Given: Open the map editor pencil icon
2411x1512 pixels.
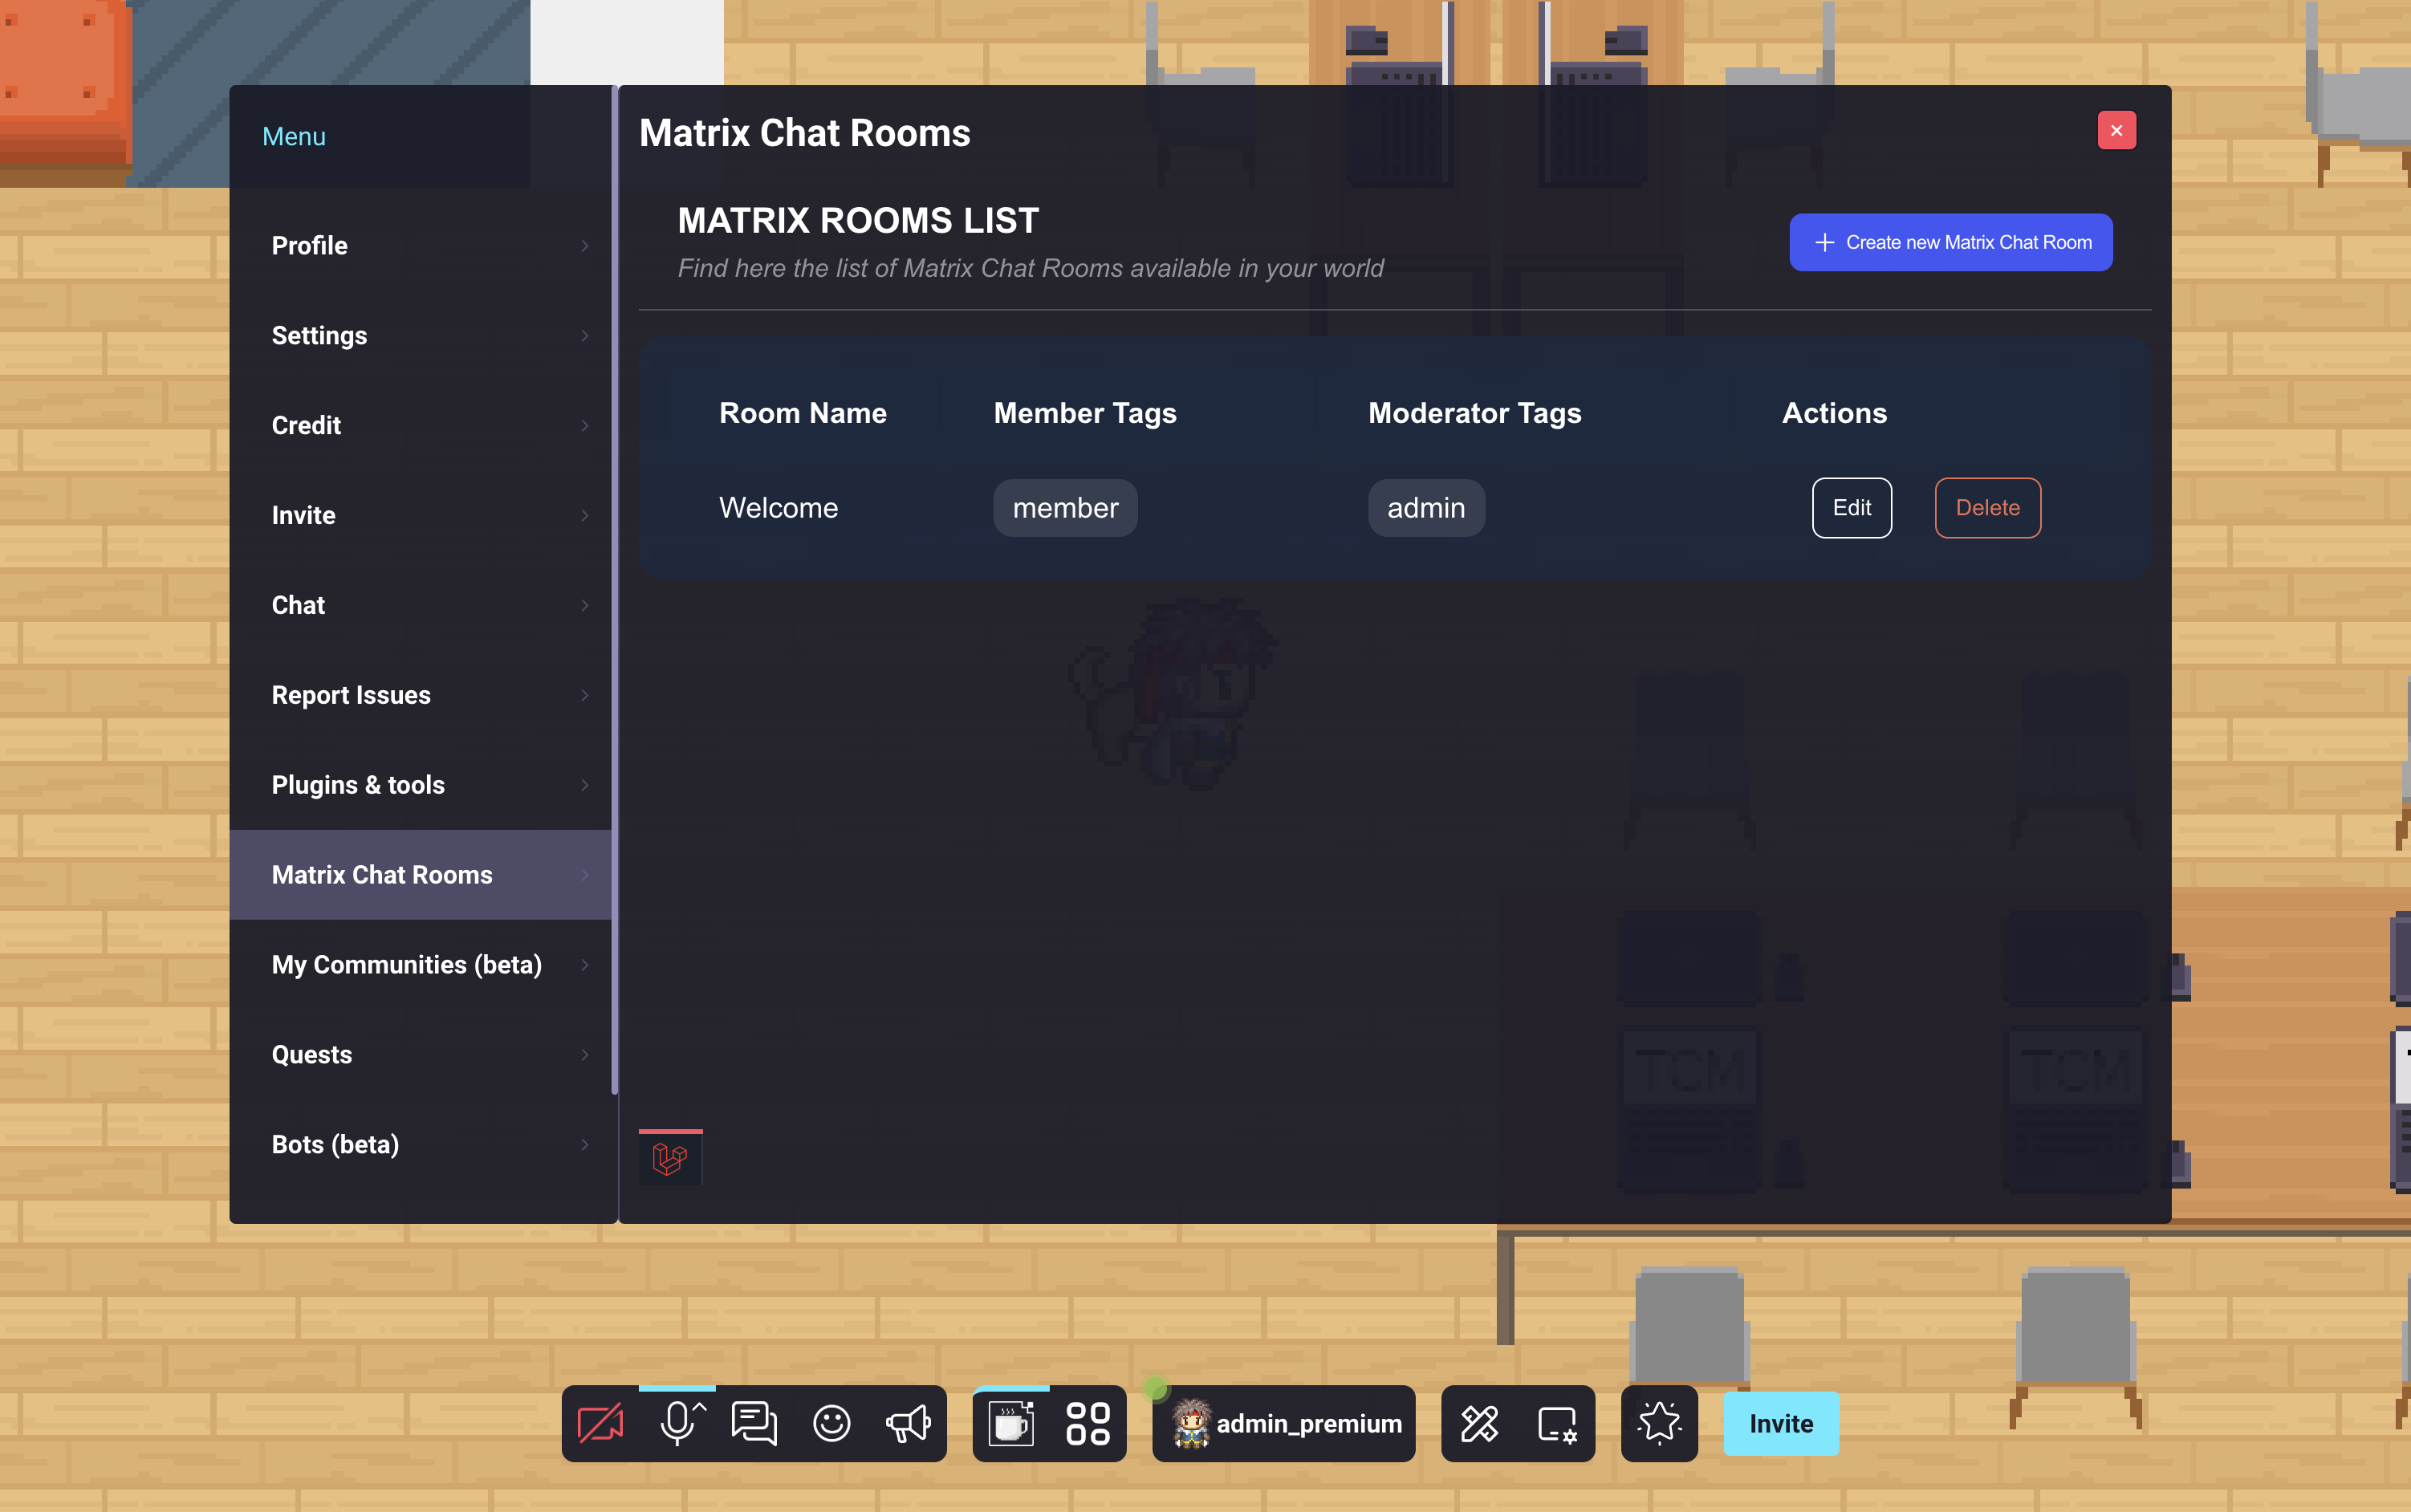Looking at the screenshot, I should coord(1478,1422).
